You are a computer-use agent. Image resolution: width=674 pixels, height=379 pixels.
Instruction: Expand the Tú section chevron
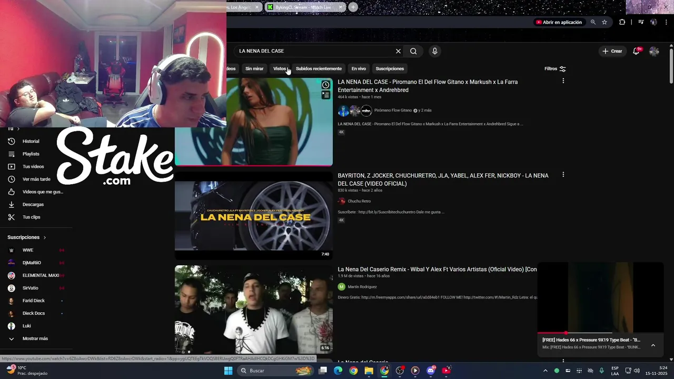[x=18, y=129]
